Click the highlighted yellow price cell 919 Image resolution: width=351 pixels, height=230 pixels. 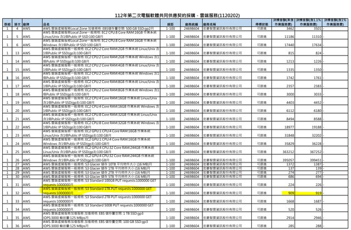[x=315, y=193]
